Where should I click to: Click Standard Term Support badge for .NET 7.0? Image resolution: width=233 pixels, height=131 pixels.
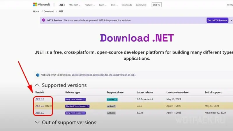(77, 106)
